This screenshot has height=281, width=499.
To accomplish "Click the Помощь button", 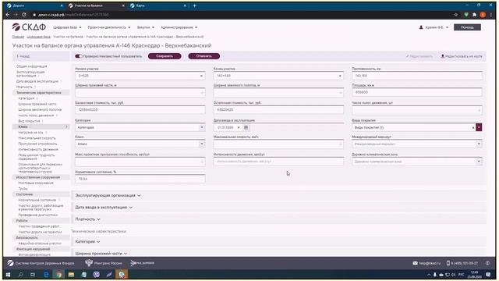I will (467, 27).
